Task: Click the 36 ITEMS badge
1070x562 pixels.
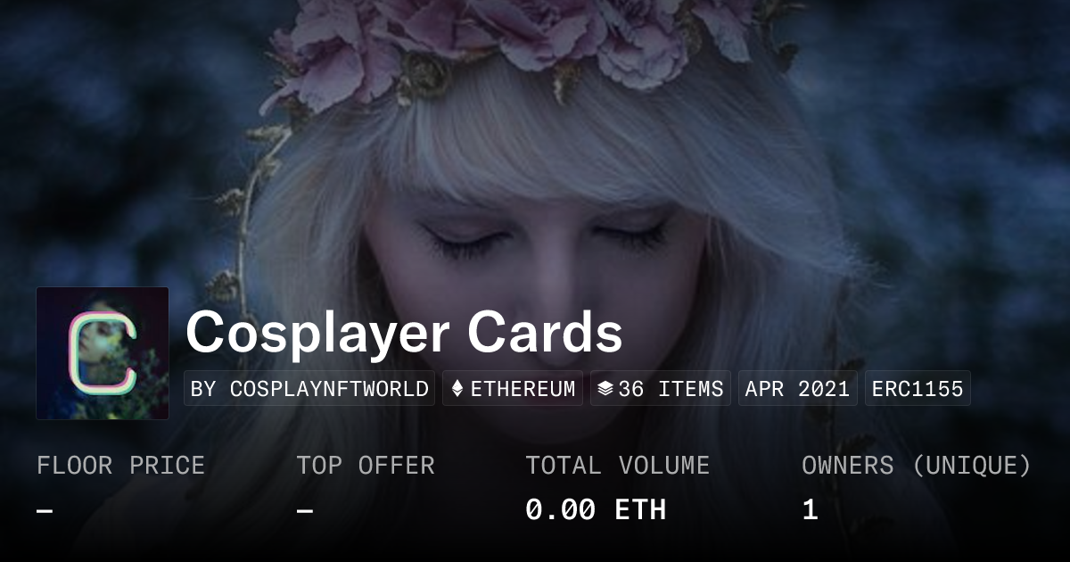Action: click(661, 389)
